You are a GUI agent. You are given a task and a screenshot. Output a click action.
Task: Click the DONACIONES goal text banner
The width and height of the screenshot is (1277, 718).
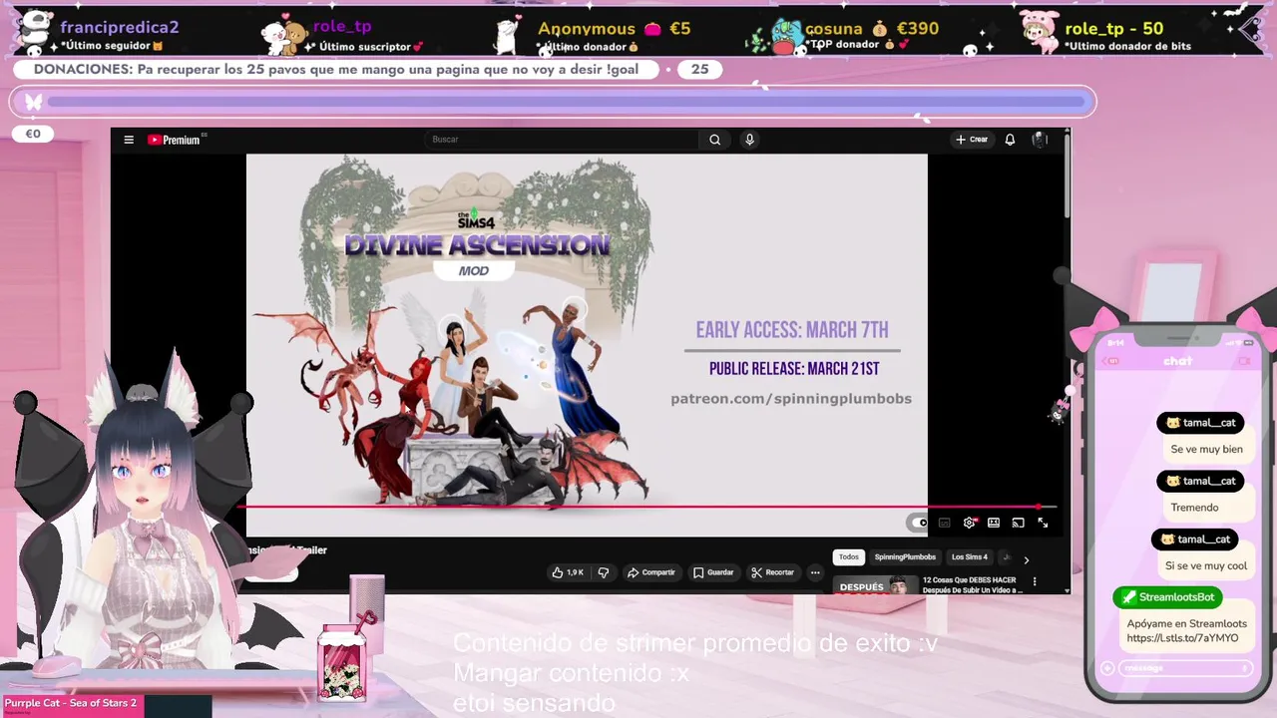tap(335, 69)
